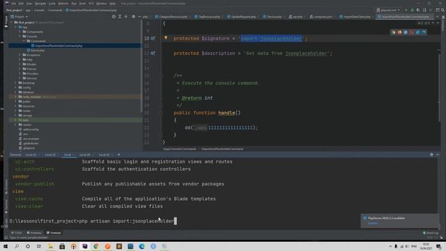Click the @return annotation in the docblock

tap(192, 98)
